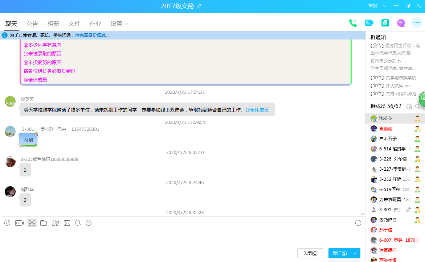
Task: Click the purple plus app icon
Action: click(401, 23)
